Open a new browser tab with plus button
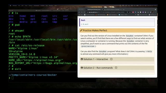Viewport: 166px width, 93px height. pos(124,10)
